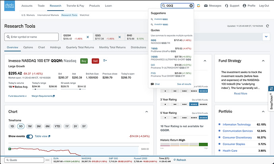Open the Transfer & Pay menu
The width and height of the screenshot is (274, 164).
[x=75, y=6]
